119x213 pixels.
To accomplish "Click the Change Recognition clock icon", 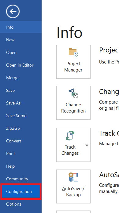I will [x=73, y=93].
